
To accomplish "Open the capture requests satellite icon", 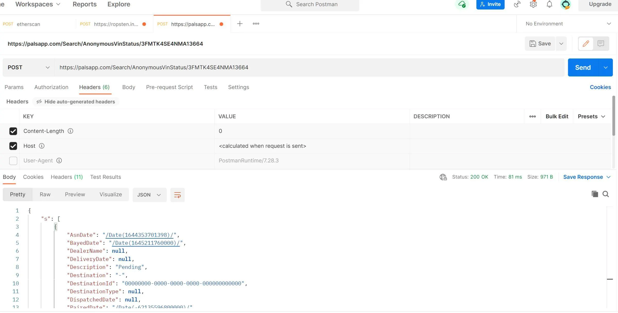I will pos(517,4).
